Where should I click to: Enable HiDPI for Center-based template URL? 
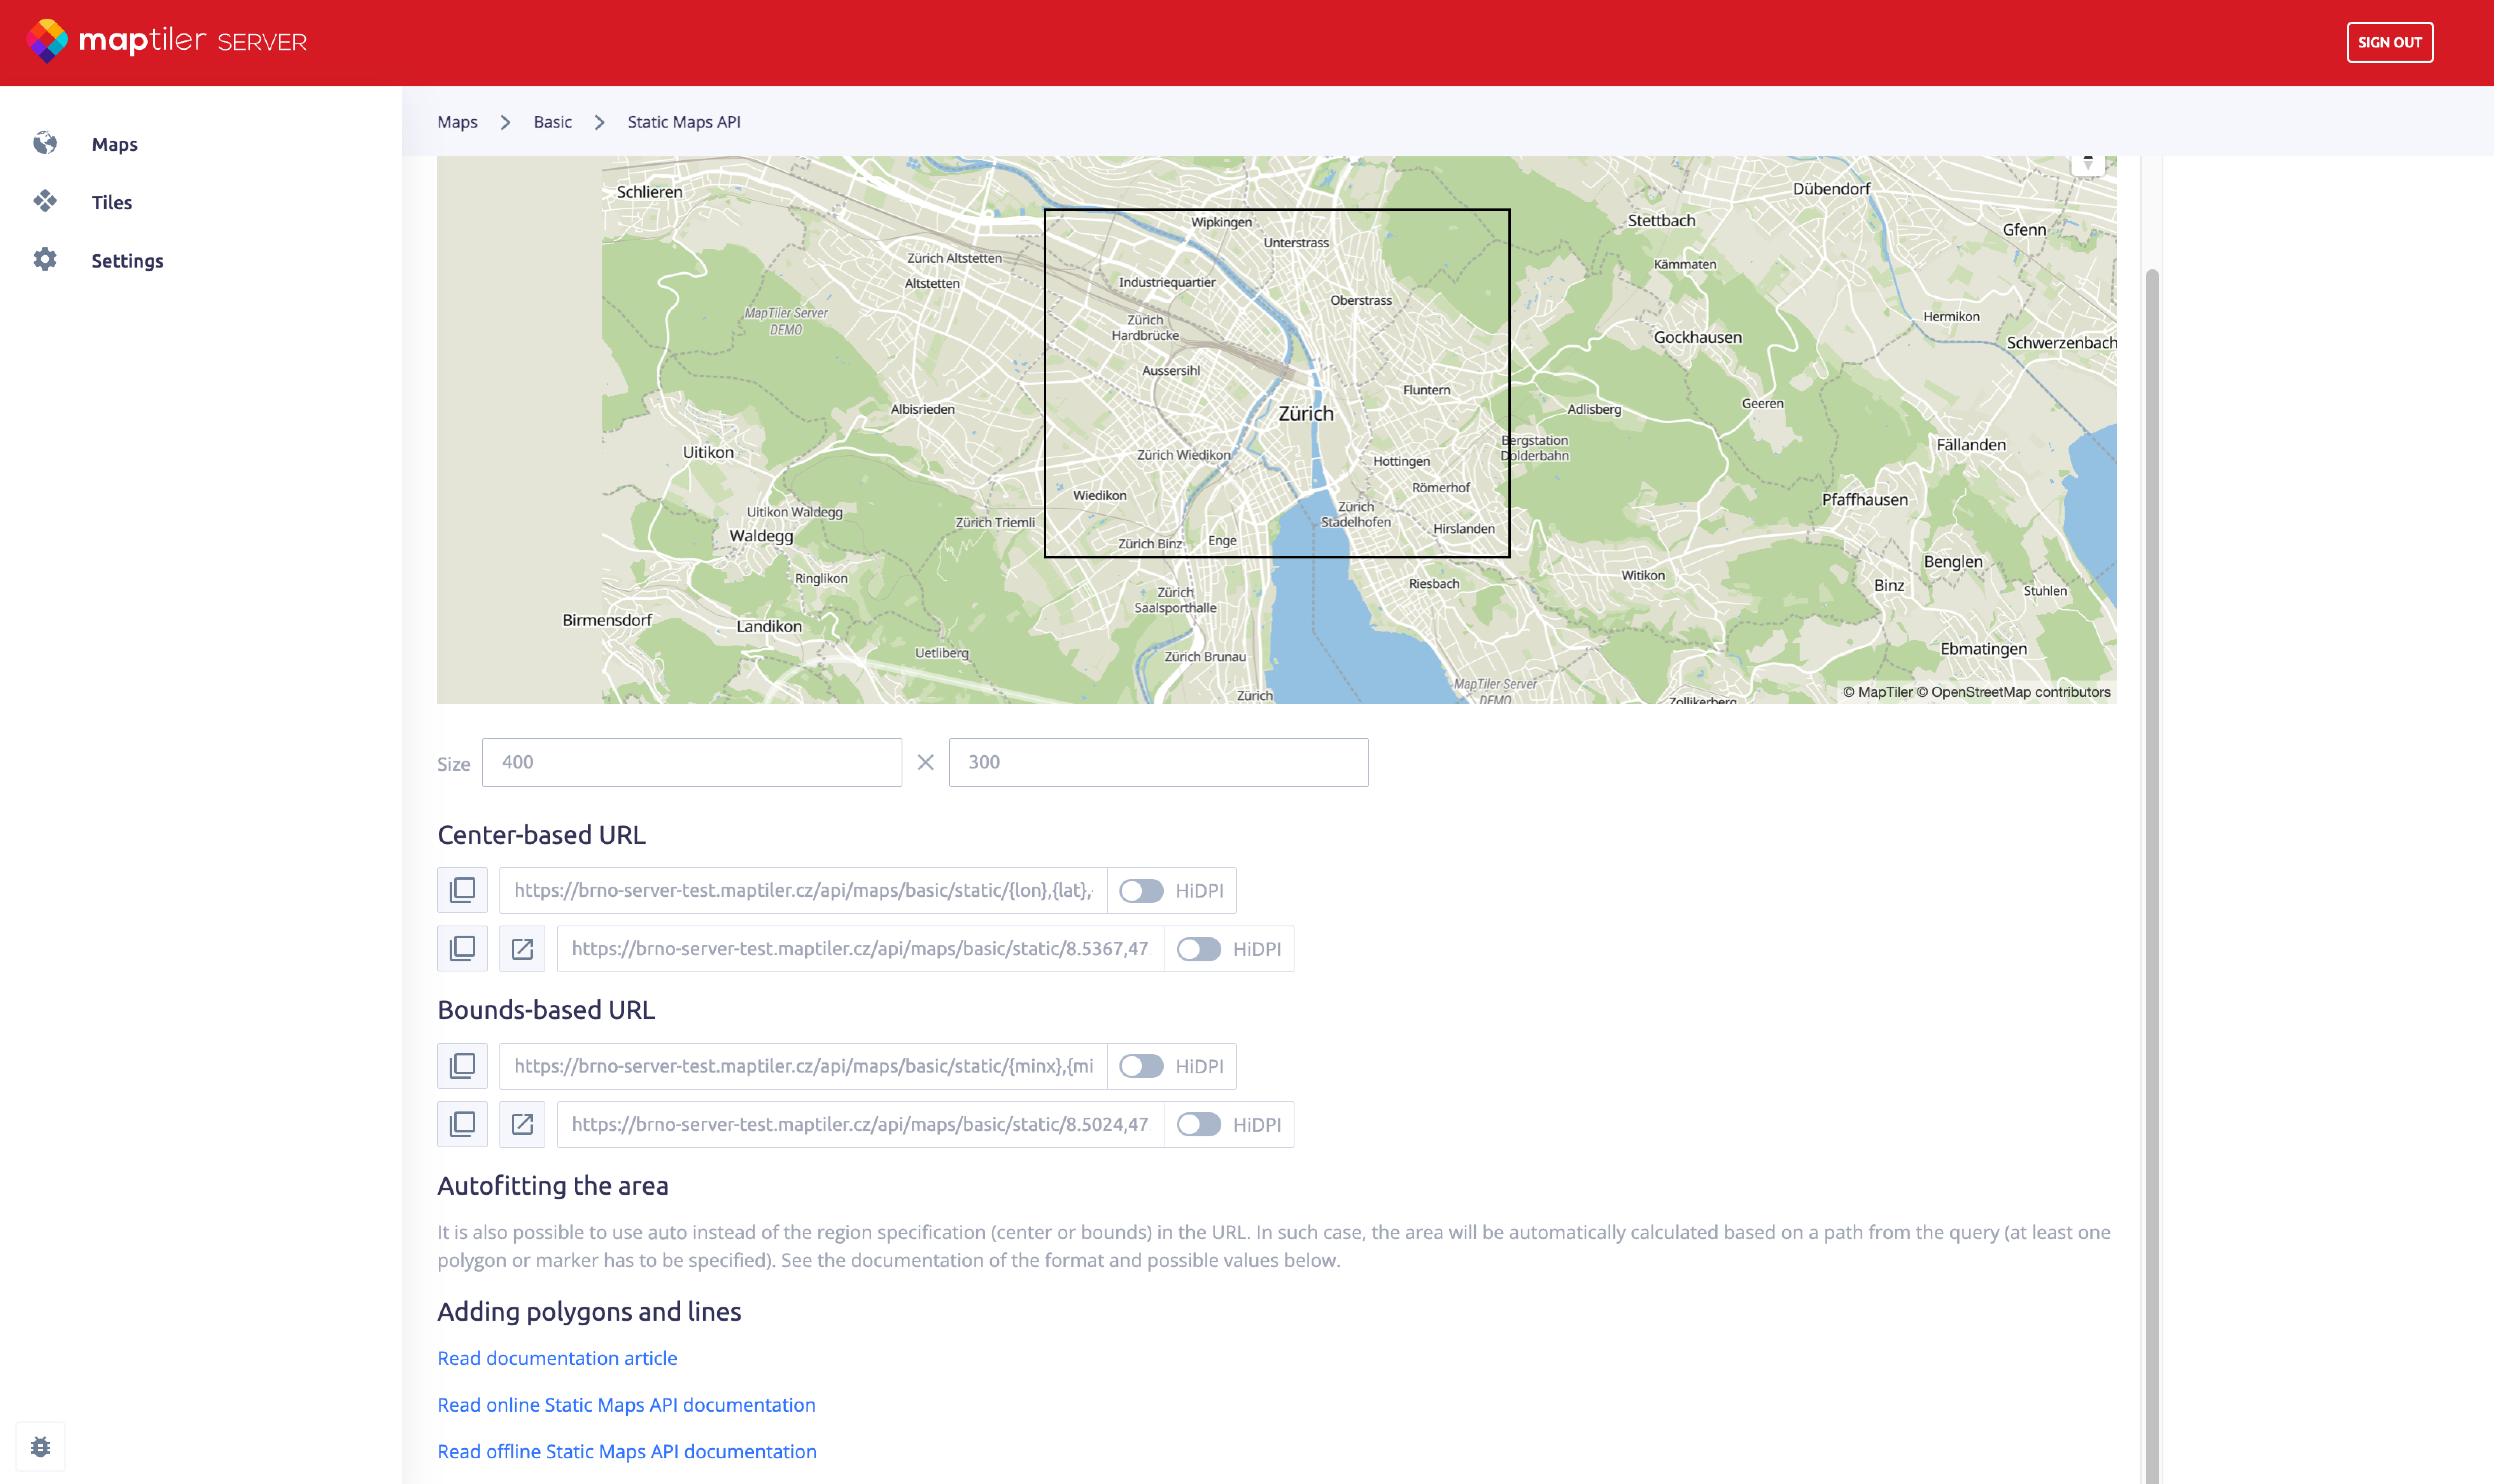pos(1140,890)
